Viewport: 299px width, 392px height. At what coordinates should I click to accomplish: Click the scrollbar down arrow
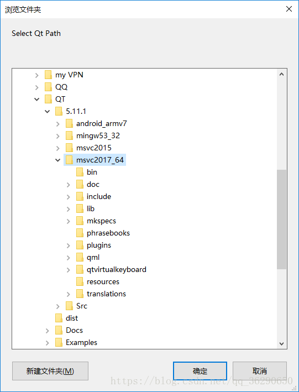coord(282,344)
